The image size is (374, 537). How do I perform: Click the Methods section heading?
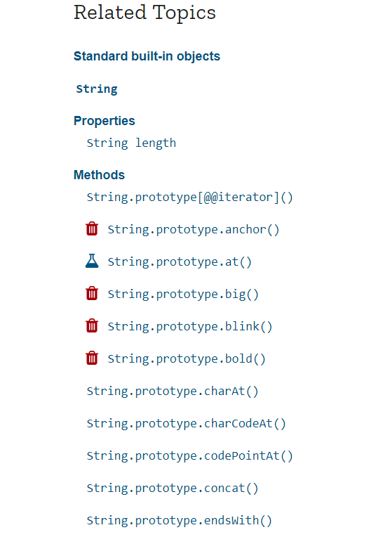[99, 175]
